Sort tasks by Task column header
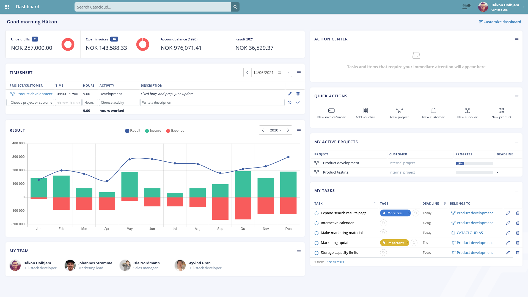Image resolution: width=528 pixels, height=297 pixels. pyautogui.click(x=318, y=204)
